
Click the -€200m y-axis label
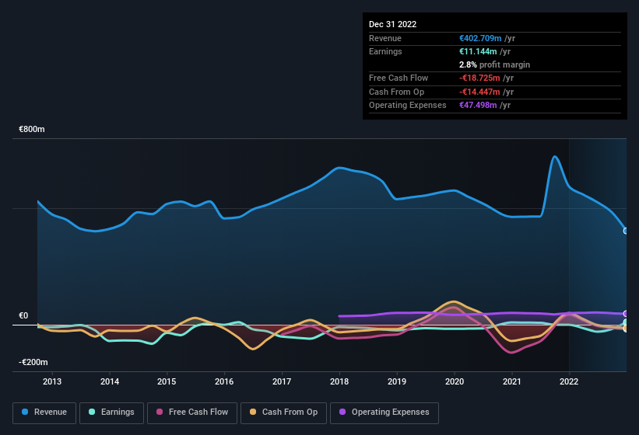pyautogui.click(x=33, y=362)
